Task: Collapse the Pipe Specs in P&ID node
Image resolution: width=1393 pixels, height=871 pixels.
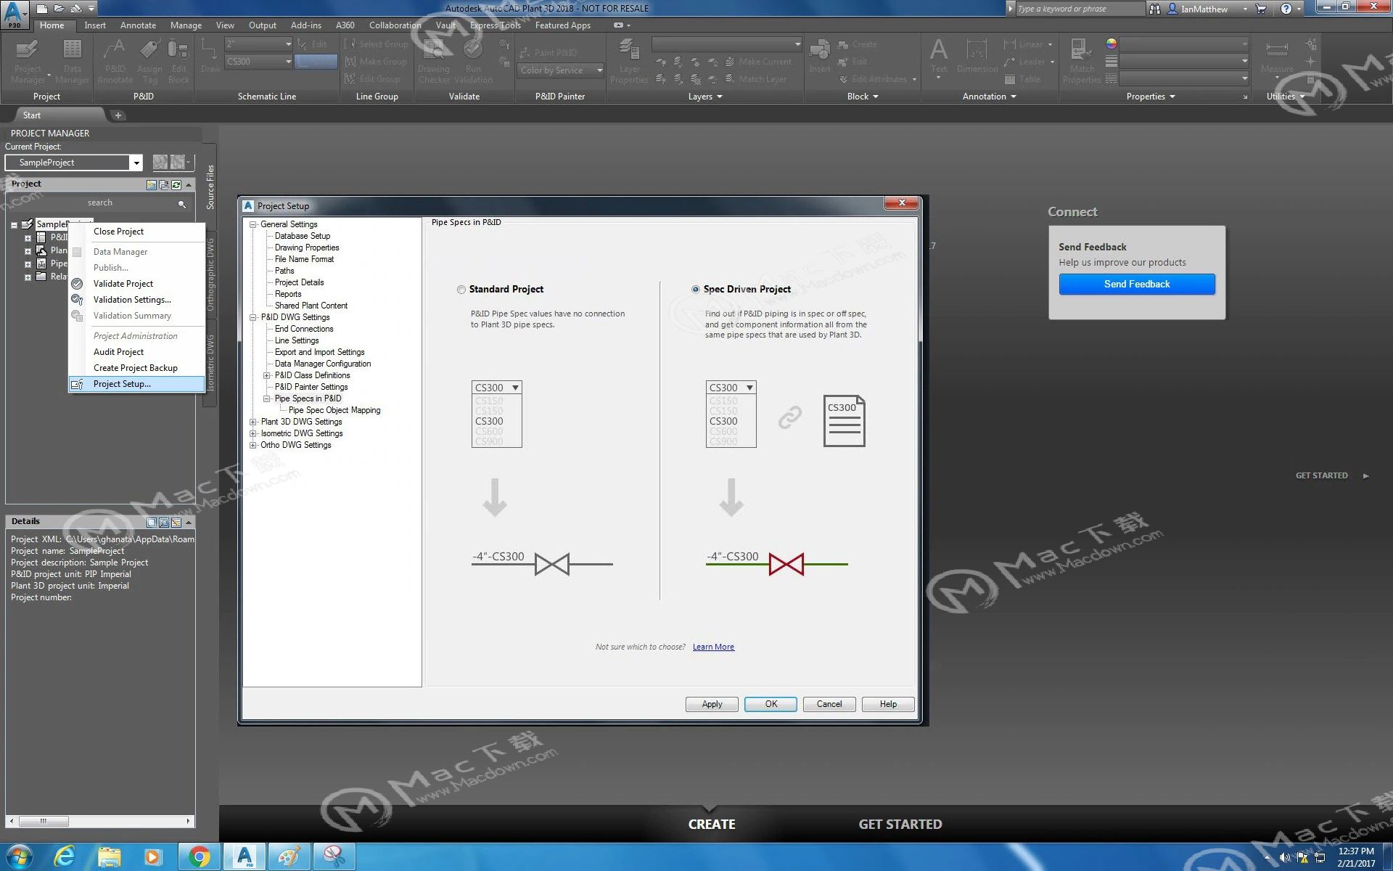Action: click(267, 399)
